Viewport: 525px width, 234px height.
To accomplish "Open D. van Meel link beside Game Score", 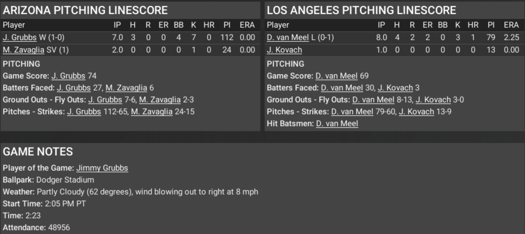I will [336, 76].
